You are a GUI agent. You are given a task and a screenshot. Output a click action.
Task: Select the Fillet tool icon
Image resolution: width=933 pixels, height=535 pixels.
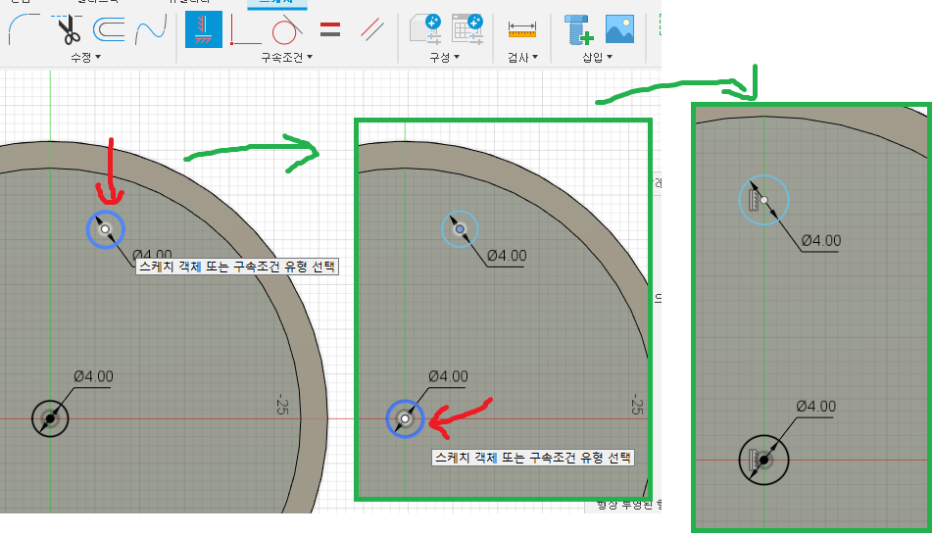(x=23, y=29)
